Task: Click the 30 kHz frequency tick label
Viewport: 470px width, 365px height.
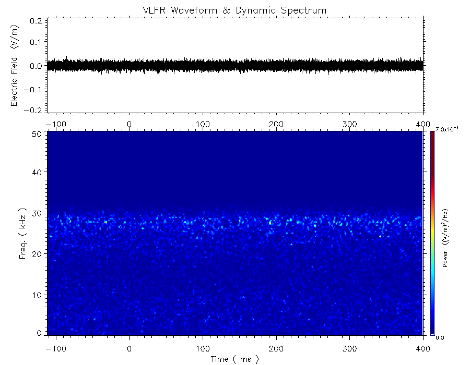Action: coord(38,213)
